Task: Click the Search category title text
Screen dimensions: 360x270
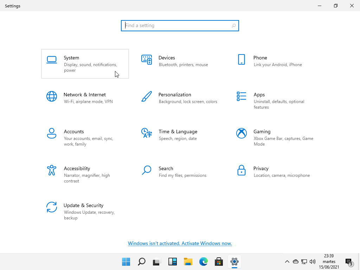Action: pyautogui.click(x=166, y=169)
